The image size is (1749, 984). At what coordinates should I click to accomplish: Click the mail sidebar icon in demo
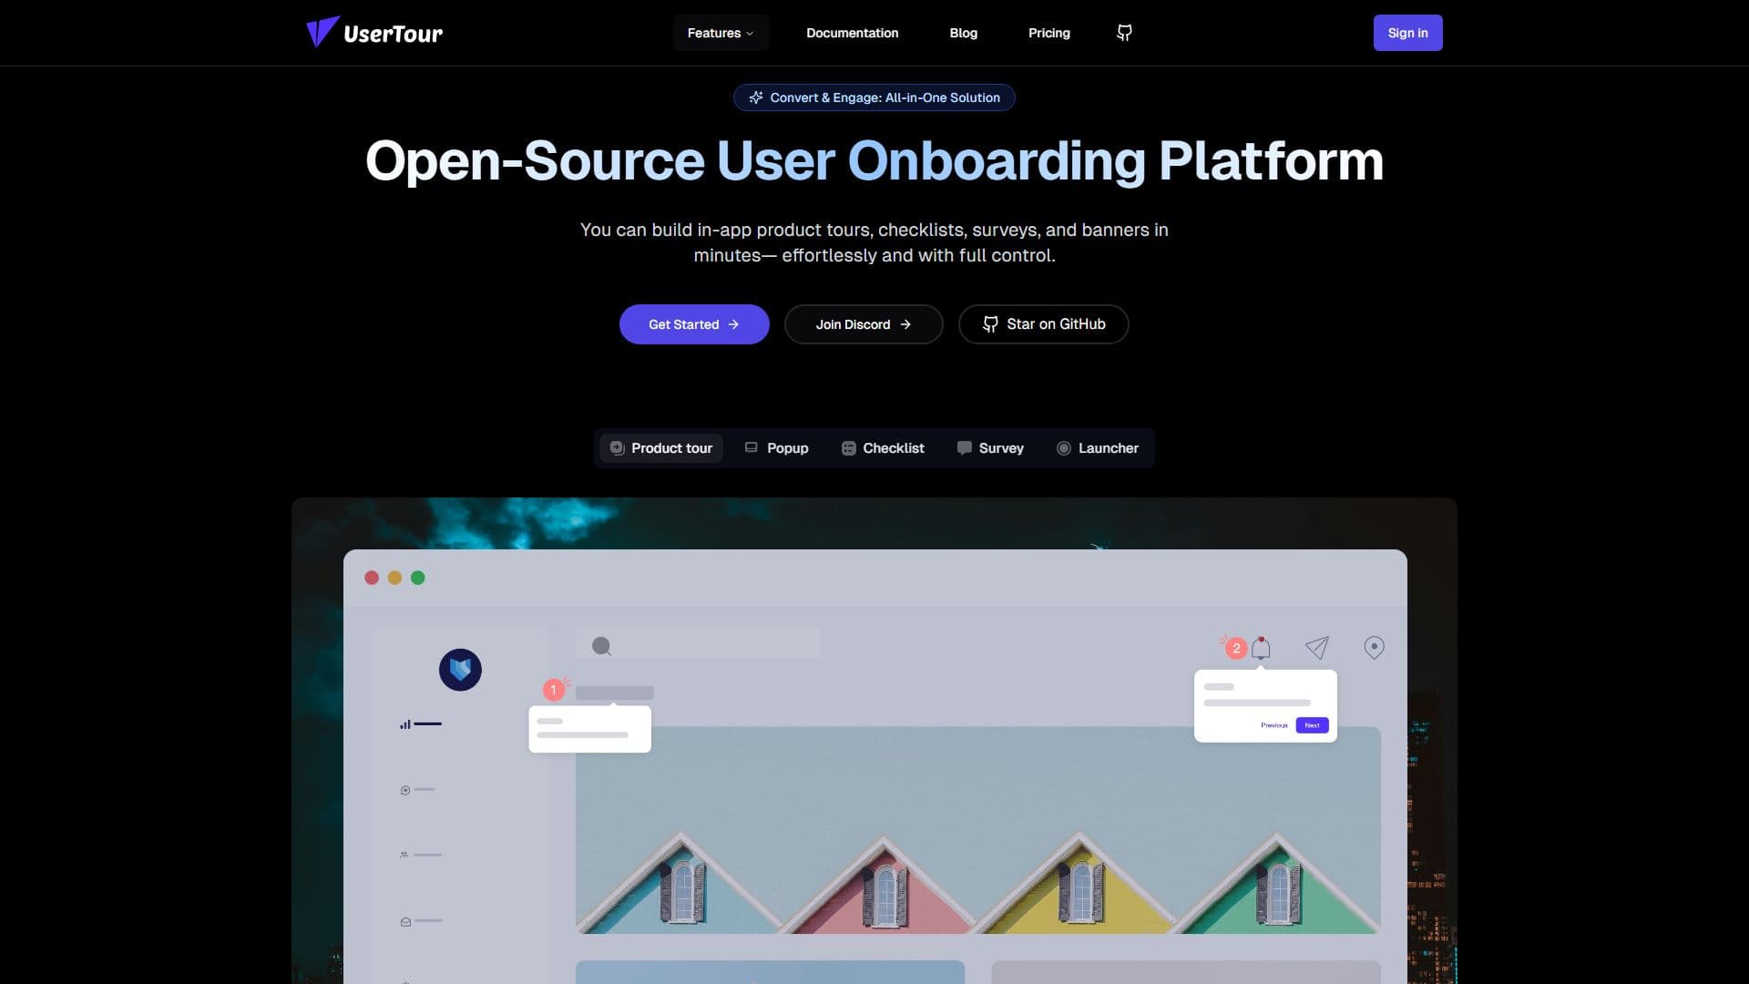[x=405, y=921]
